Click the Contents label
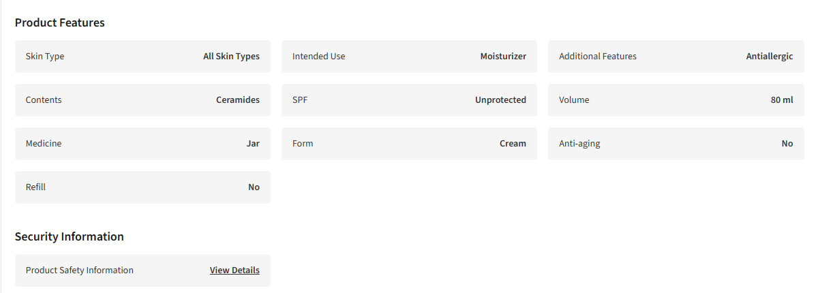Image resolution: width=818 pixels, height=293 pixels. point(44,100)
